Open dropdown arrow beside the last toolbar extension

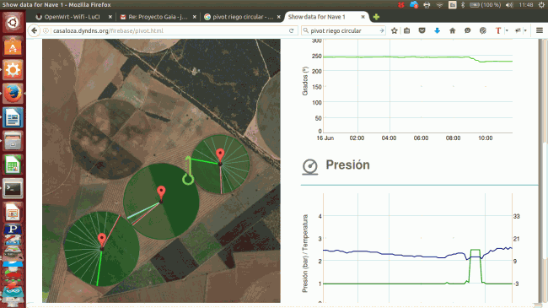pyautogui.click(x=525, y=30)
